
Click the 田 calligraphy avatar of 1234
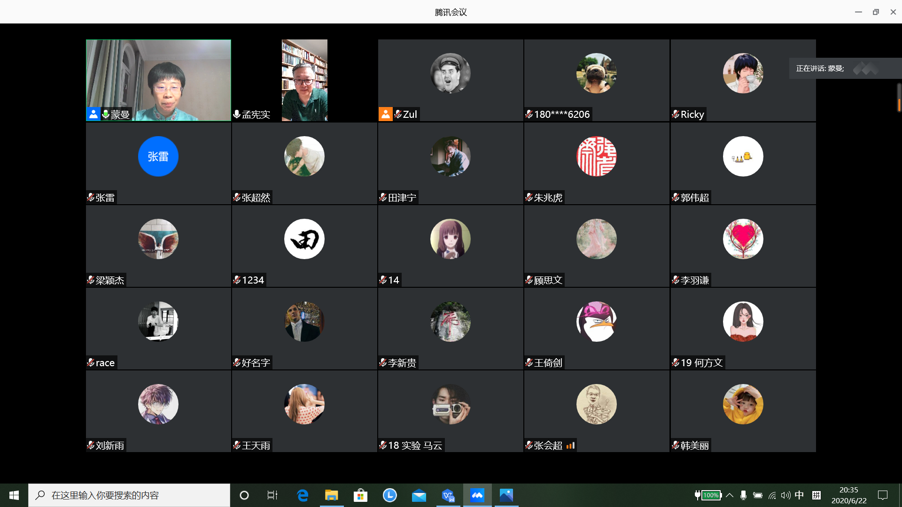304,239
